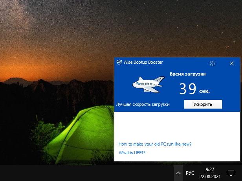
Task: Click the 'Wise Bootup Booster' title text
Action: click(x=143, y=62)
